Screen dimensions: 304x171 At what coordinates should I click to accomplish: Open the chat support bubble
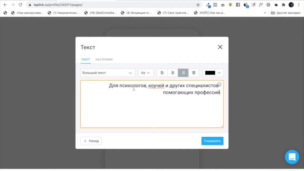[292, 157]
